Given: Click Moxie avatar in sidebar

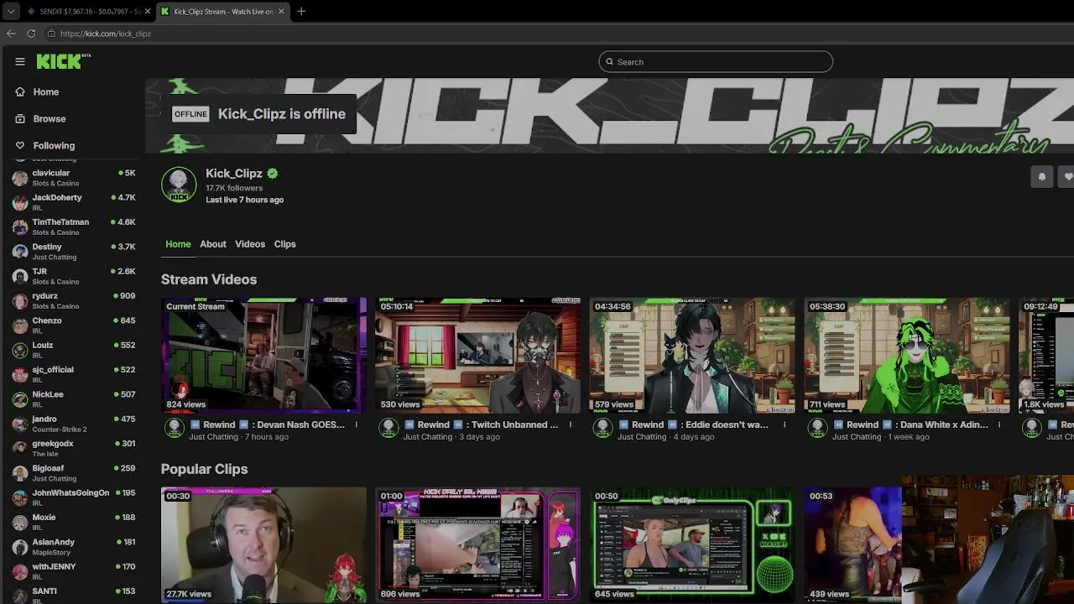Looking at the screenshot, I should point(20,523).
